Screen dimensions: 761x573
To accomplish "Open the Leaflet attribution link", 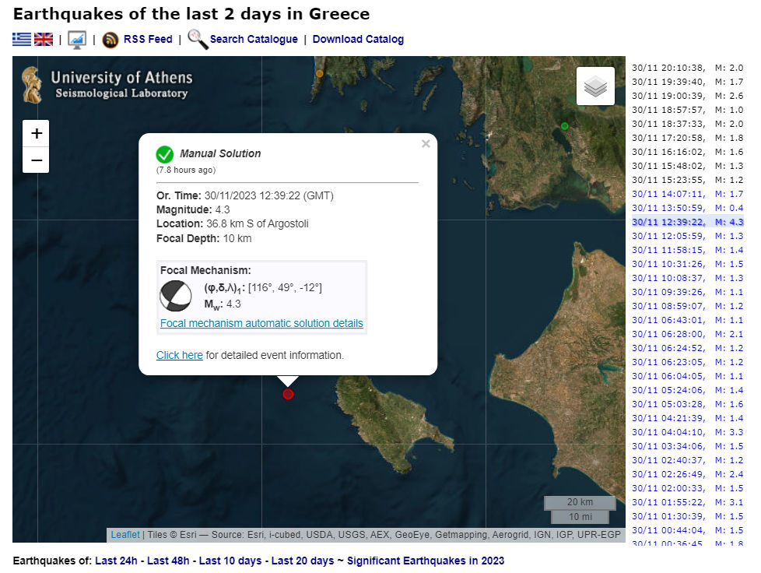I will [x=125, y=535].
